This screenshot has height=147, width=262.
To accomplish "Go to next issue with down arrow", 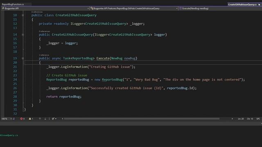I will 45,119.
